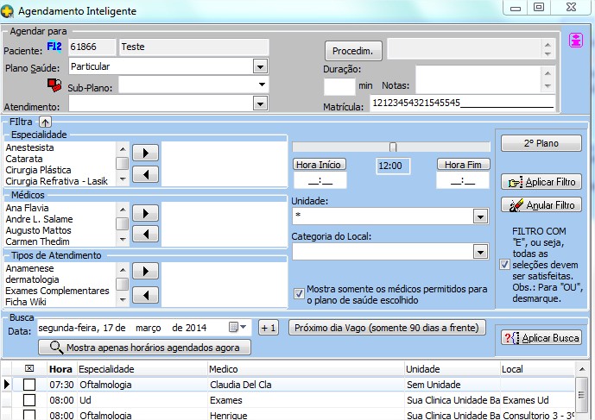Image resolution: width=595 pixels, height=420 pixels.
Task: Open the Categoria do Local dropdown
Action: pyautogui.click(x=480, y=252)
